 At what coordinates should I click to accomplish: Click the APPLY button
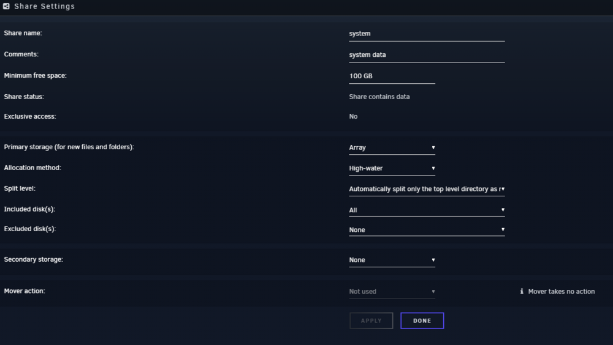[x=371, y=321]
